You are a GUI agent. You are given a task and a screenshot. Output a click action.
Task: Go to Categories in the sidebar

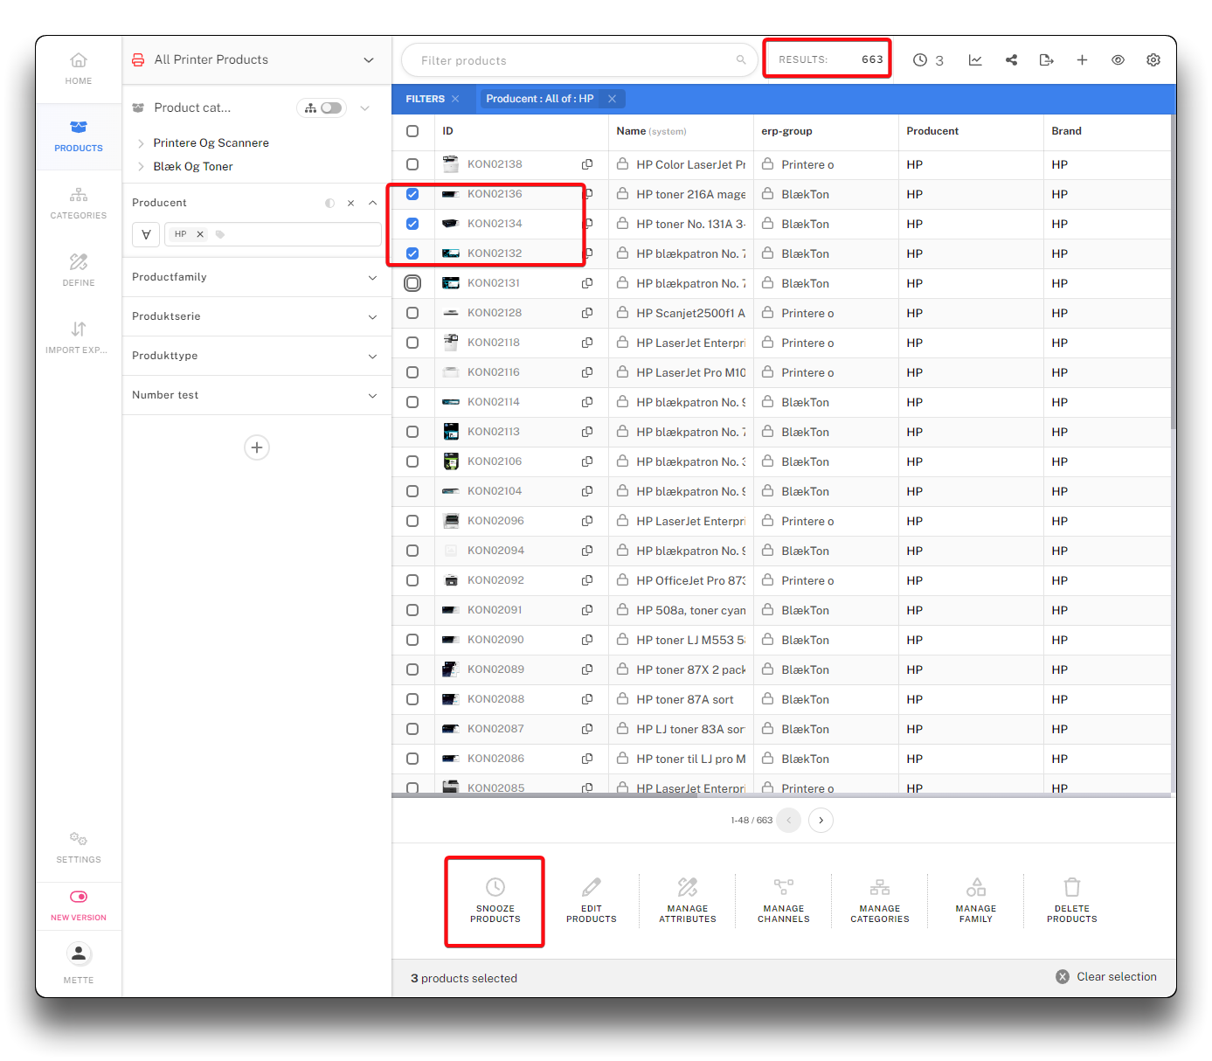point(79,203)
